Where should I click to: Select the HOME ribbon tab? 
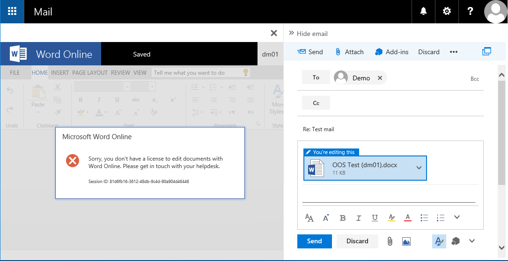(40, 73)
